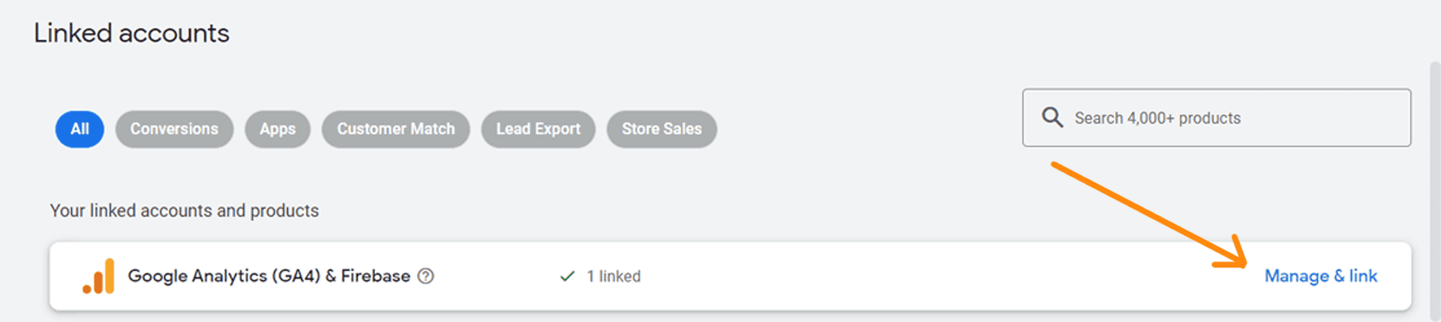Filter by Lead Export
1441x322 pixels.
538,129
